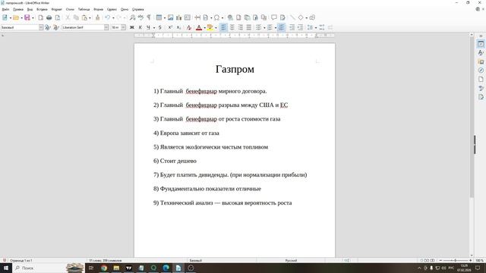Toggle formatting marks (pilcrow)
Image resolution: width=486 pixels, height=273 pixels.
(x=149, y=17)
